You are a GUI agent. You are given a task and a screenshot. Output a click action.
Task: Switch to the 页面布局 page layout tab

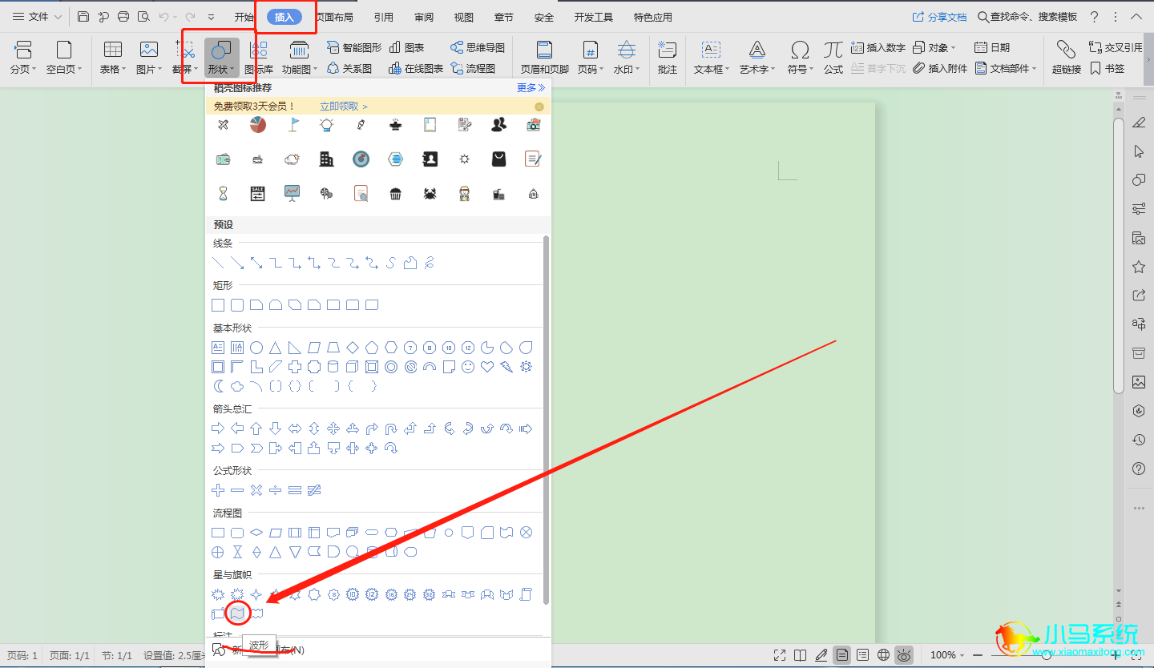(x=334, y=17)
